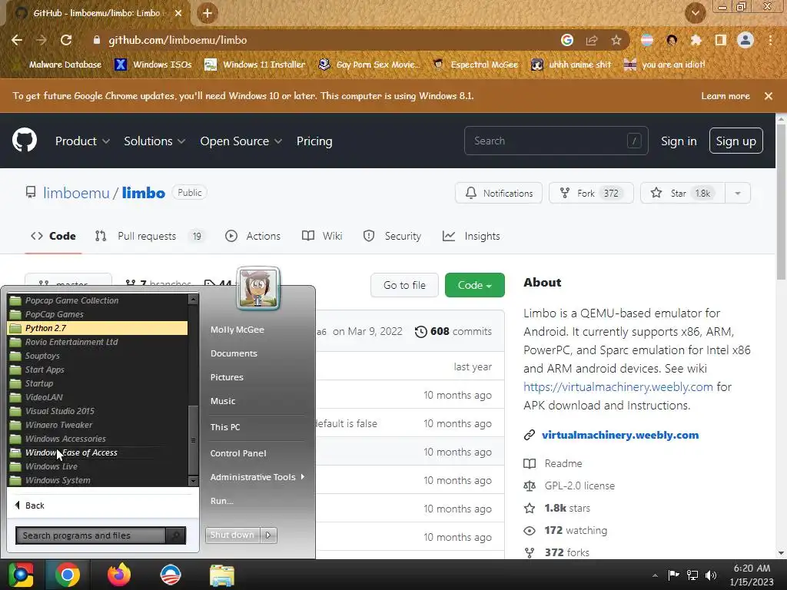Image resolution: width=787 pixels, height=590 pixels.
Task: Click the Shut down button
Action: click(x=232, y=535)
